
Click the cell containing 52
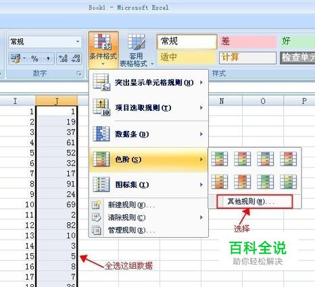pyautogui.click(x=57, y=153)
